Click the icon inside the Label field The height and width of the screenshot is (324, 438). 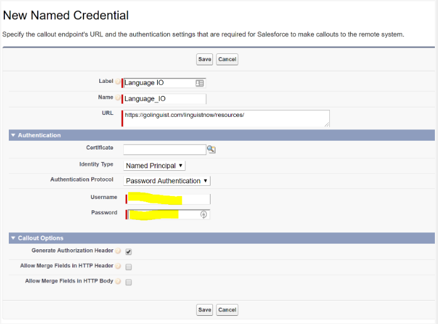coord(199,83)
